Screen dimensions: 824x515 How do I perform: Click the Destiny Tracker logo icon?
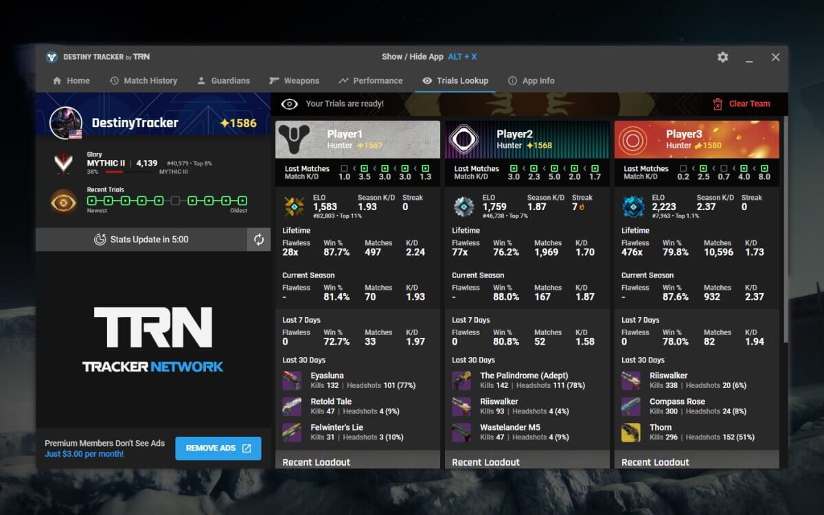pyautogui.click(x=51, y=57)
